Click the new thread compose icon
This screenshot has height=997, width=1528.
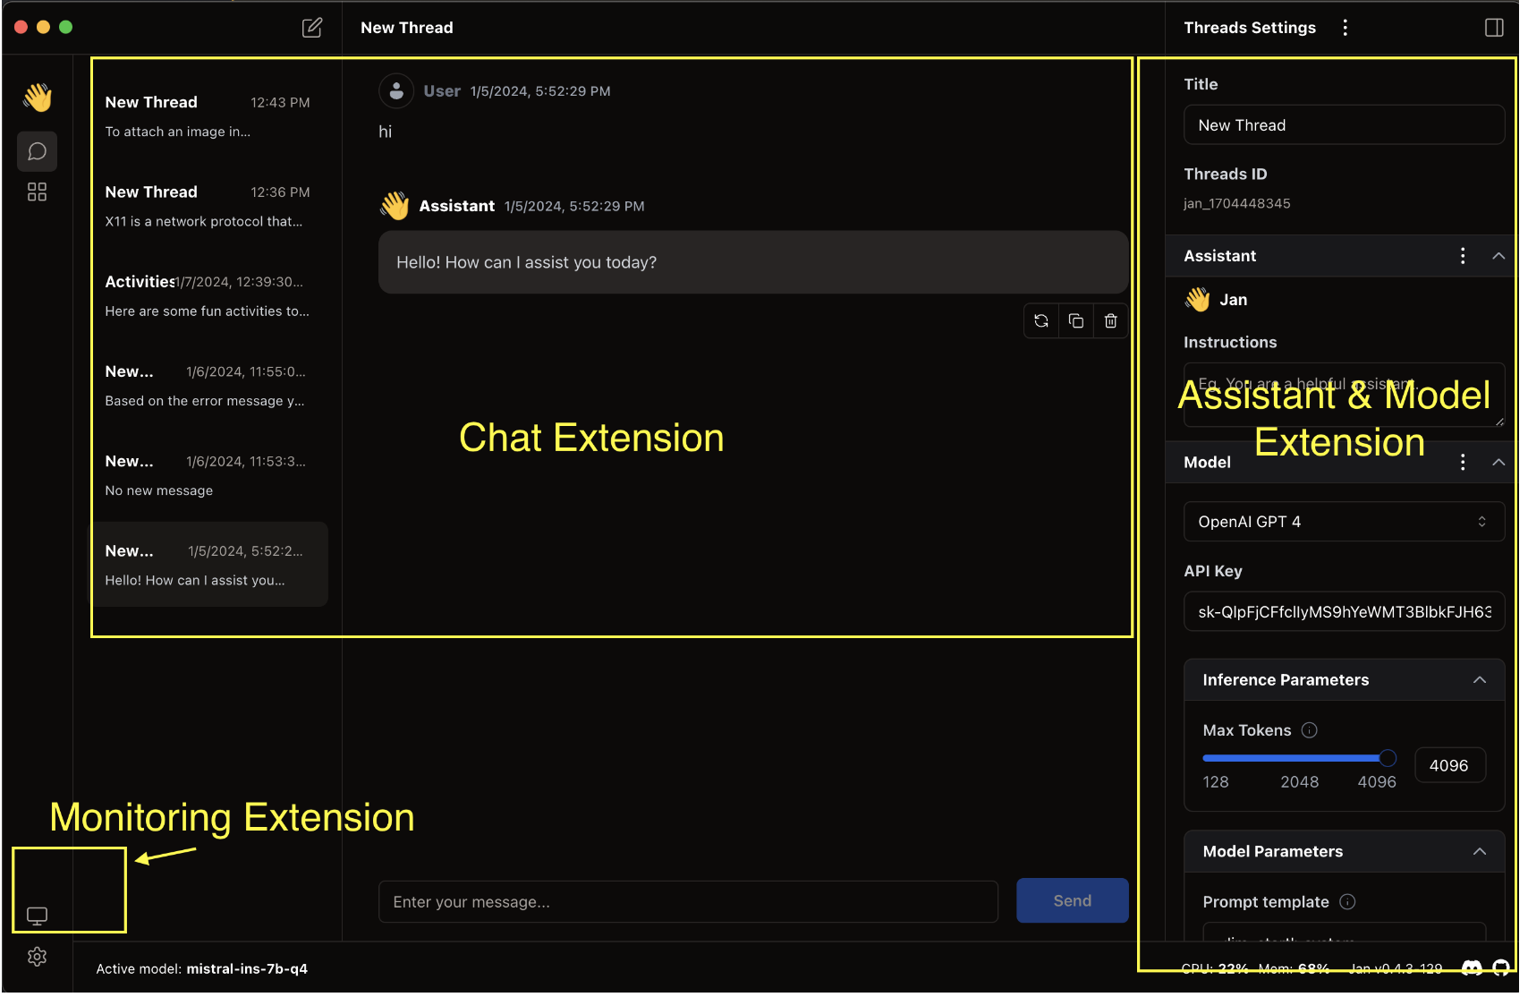point(311,28)
